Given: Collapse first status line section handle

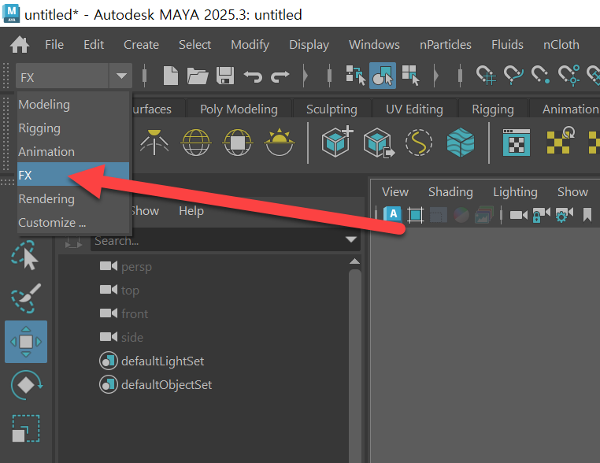Looking at the screenshot, I should tap(145, 75).
